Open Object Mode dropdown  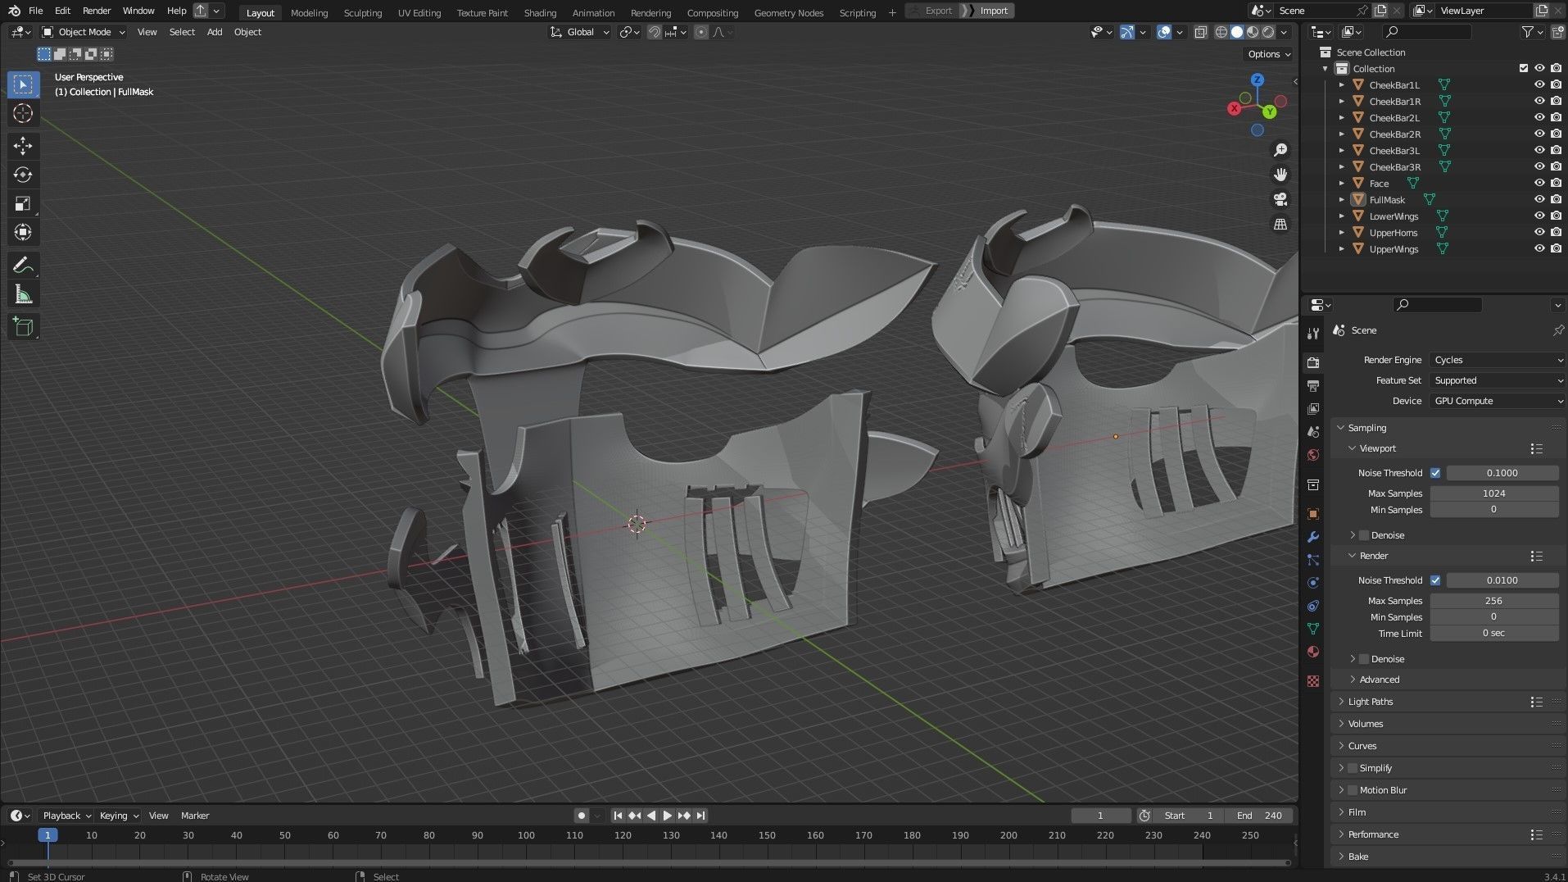(x=84, y=32)
